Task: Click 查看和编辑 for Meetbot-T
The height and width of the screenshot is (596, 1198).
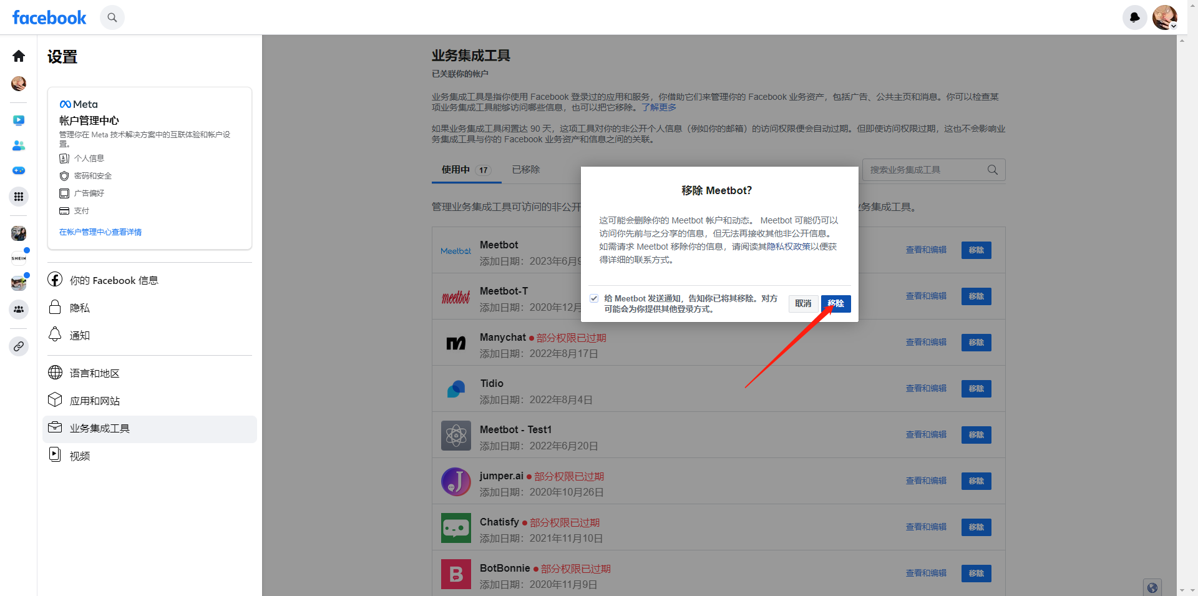Action: (x=926, y=296)
